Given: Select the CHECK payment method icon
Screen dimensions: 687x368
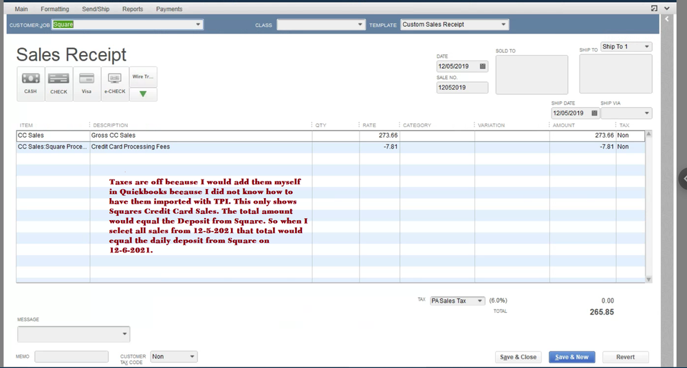Looking at the screenshot, I should pos(58,83).
